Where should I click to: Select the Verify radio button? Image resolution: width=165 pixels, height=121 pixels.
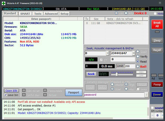[x=138, y=57]
